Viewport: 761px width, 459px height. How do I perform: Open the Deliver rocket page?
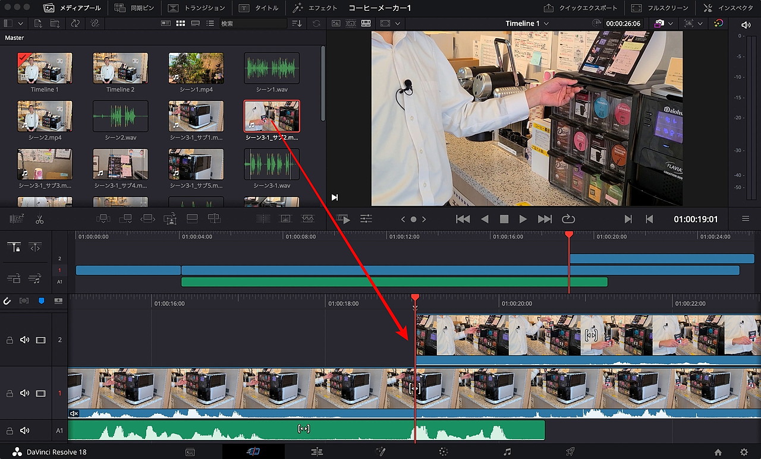[570, 452]
